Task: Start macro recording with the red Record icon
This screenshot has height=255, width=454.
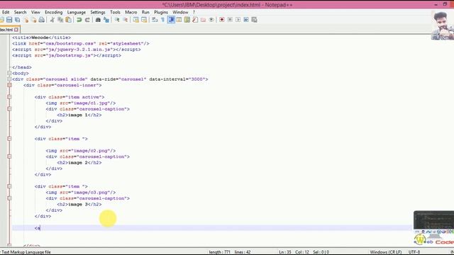Action: click(x=222, y=20)
